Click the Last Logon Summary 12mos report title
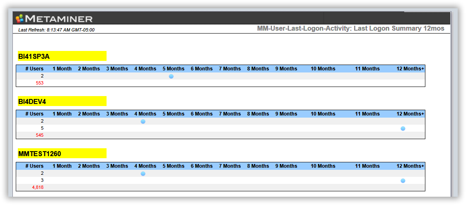 coord(351,29)
